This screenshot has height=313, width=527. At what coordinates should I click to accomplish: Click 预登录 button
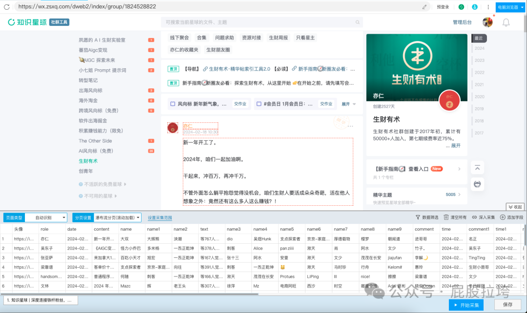[443, 7]
